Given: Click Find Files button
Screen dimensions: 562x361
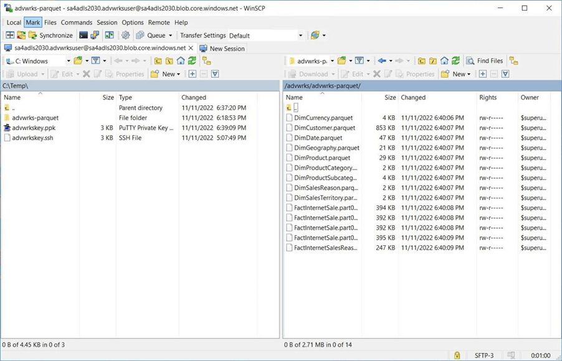Looking at the screenshot, I should pyautogui.click(x=484, y=61).
